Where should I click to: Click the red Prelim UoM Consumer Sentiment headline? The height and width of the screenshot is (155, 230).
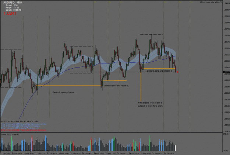pyautogui.click(x=24, y=130)
